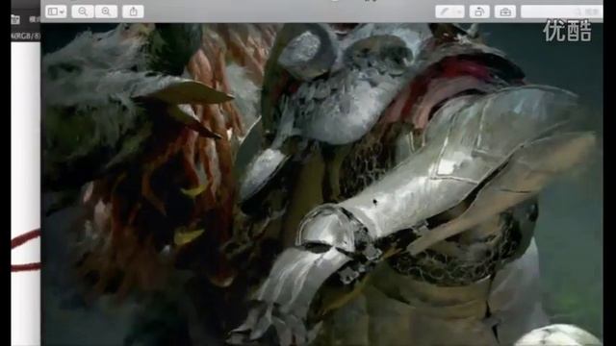Click the icon in the background window's left panel
Image resolution: width=616 pixels, height=346 pixels.
tap(15, 19)
